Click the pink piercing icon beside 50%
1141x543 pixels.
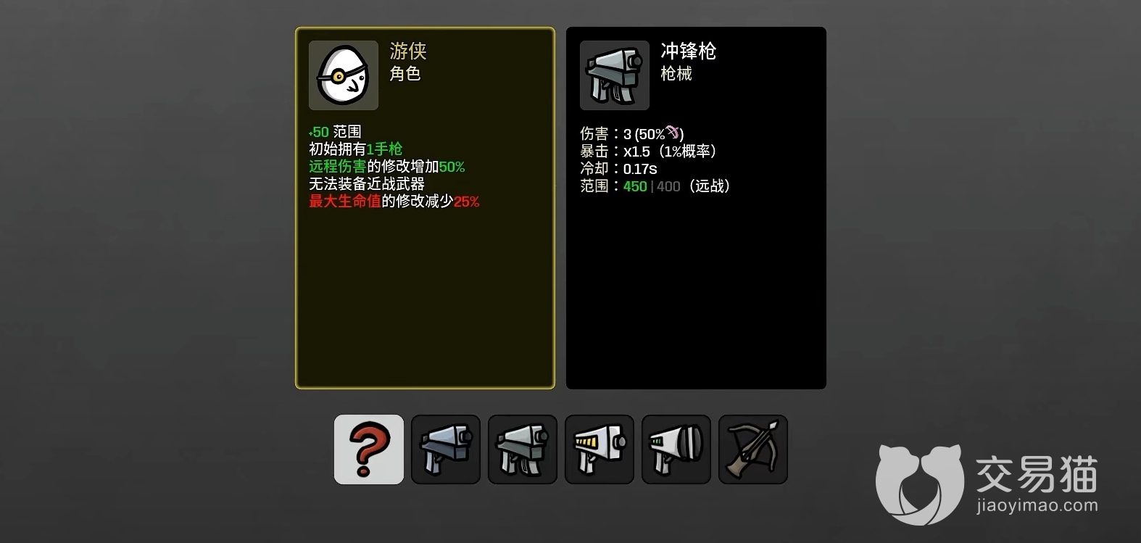click(673, 132)
